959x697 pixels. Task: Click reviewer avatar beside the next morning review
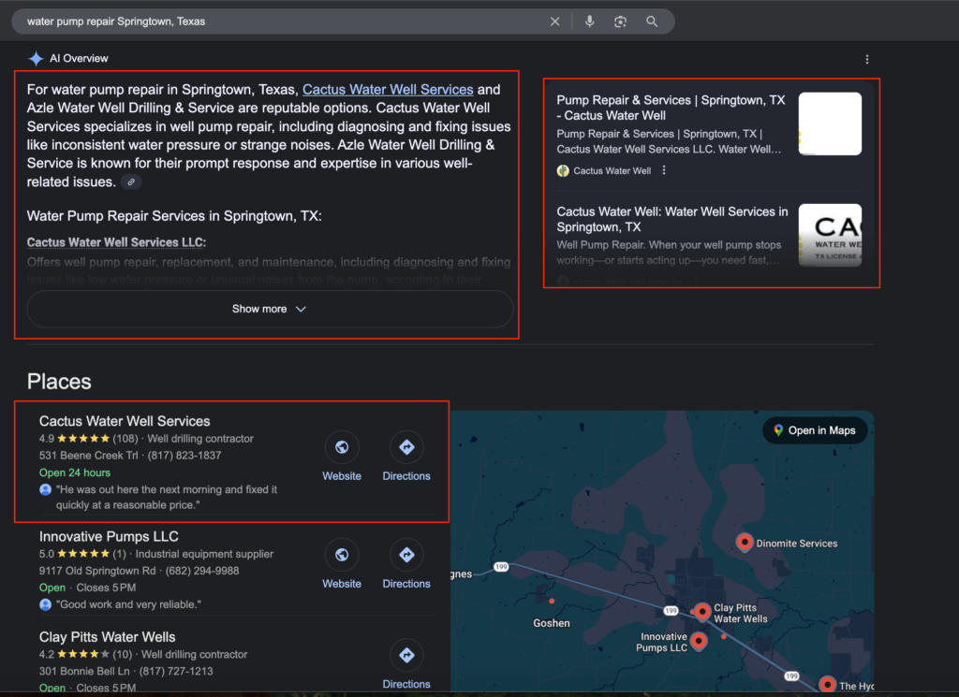pos(45,489)
